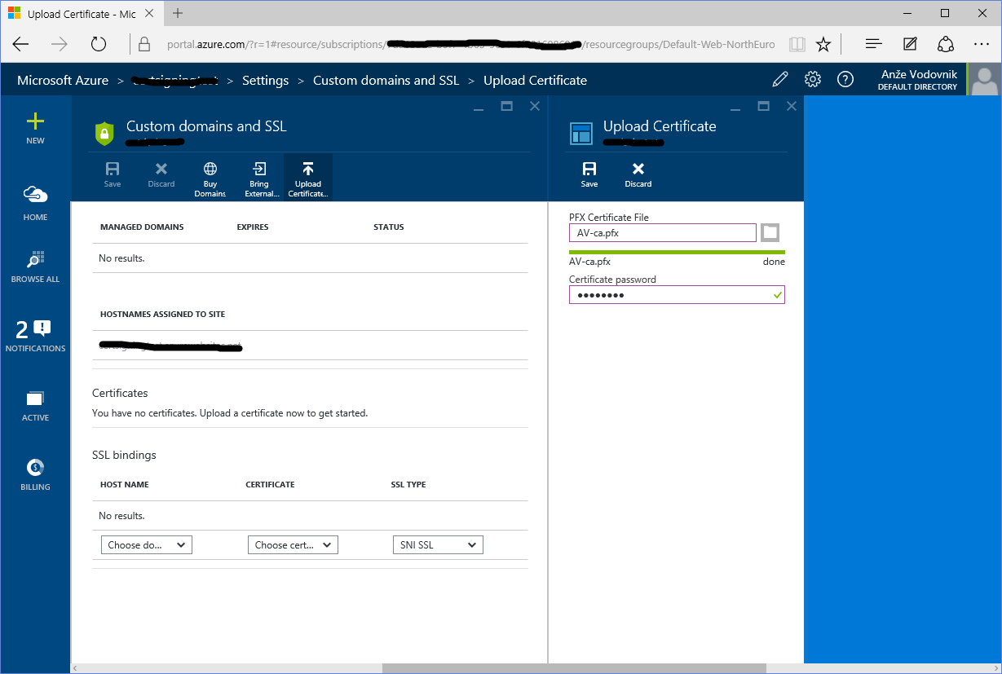Screen dimensions: 1002x674
Task: Click the PFX Certificate File field
Action: 663,232
